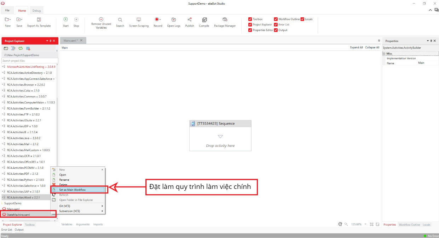Click the Stop execution icon
This screenshot has width=439, height=238.
coord(76,19)
